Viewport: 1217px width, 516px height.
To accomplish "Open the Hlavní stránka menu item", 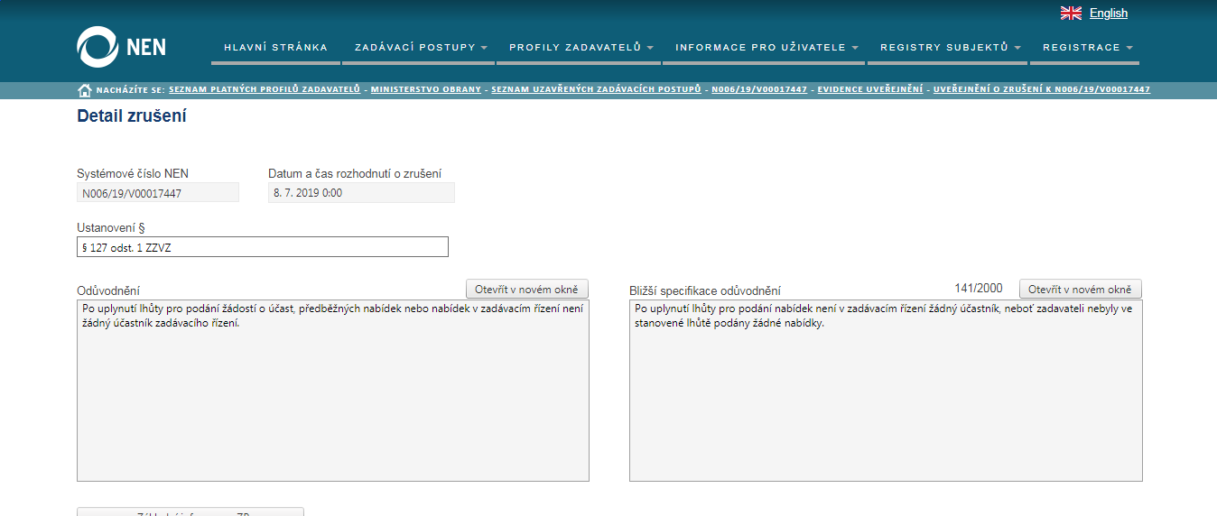I will click(275, 48).
